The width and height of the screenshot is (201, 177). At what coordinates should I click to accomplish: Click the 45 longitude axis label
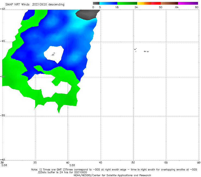(x=100, y=163)
